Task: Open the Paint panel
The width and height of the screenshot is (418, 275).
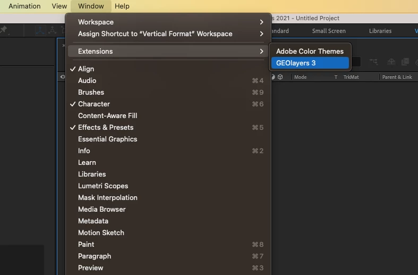Action: coord(168,244)
